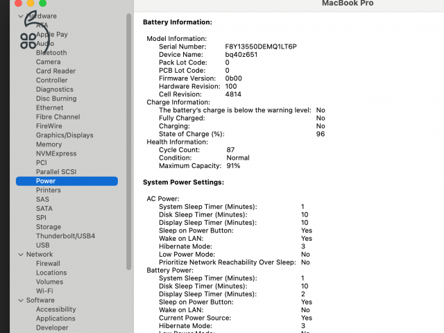Image resolution: width=444 pixels, height=333 pixels.
Task: Open Storage entry in sidebar
Action: pos(49,227)
